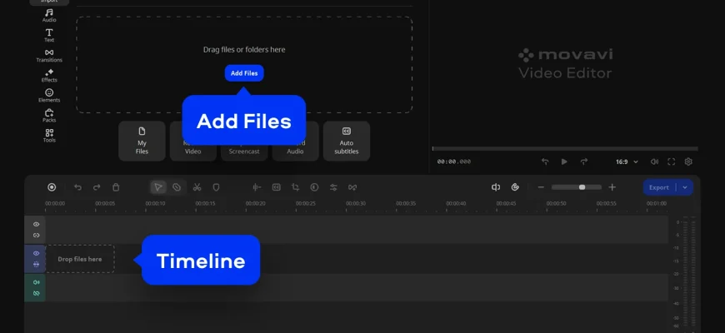This screenshot has height=333, width=725.
Task: Choose the Screencast recording card
Action: 244,151
